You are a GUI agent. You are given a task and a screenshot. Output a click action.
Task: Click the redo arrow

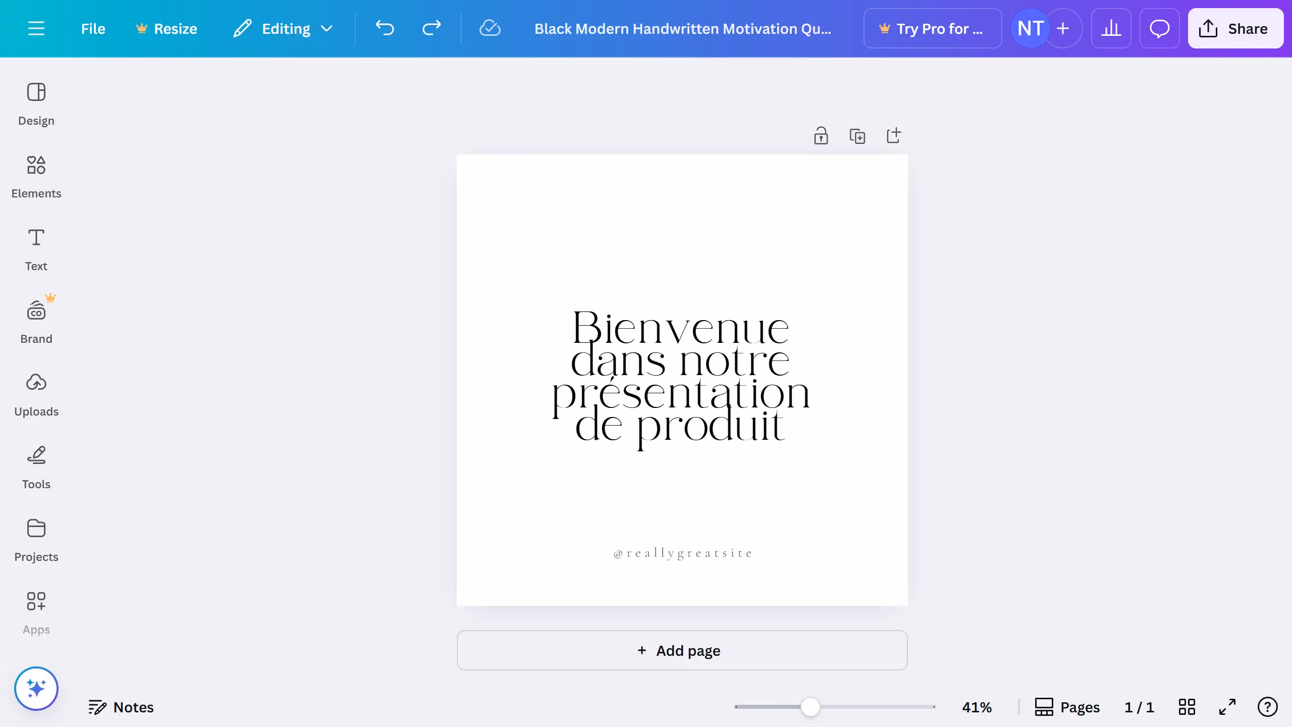click(432, 28)
